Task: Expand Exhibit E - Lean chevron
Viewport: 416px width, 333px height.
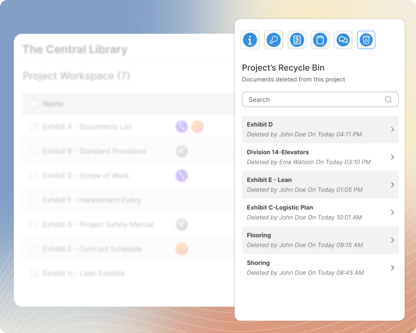Action: click(392, 185)
